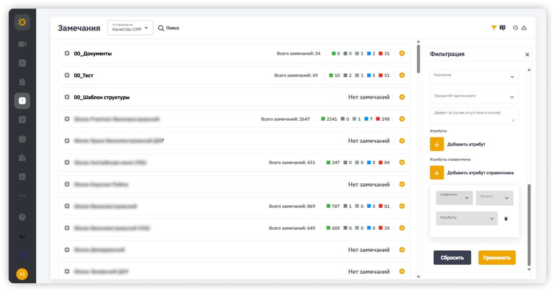Click the AS user avatar
Image resolution: width=555 pixels, height=292 pixels.
click(x=22, y=274)
